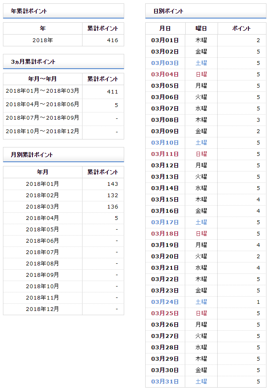Click the monthly value 143
Image resolution: width=269 pixels, height=391 pixels.
112,184
